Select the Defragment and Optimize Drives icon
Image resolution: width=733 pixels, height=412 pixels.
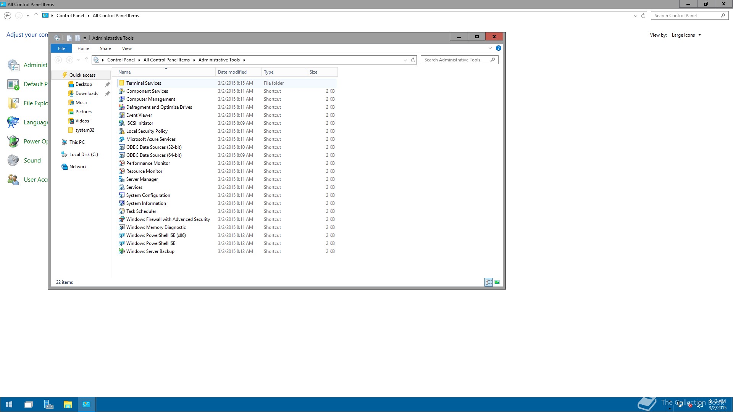tap(121, 107)
